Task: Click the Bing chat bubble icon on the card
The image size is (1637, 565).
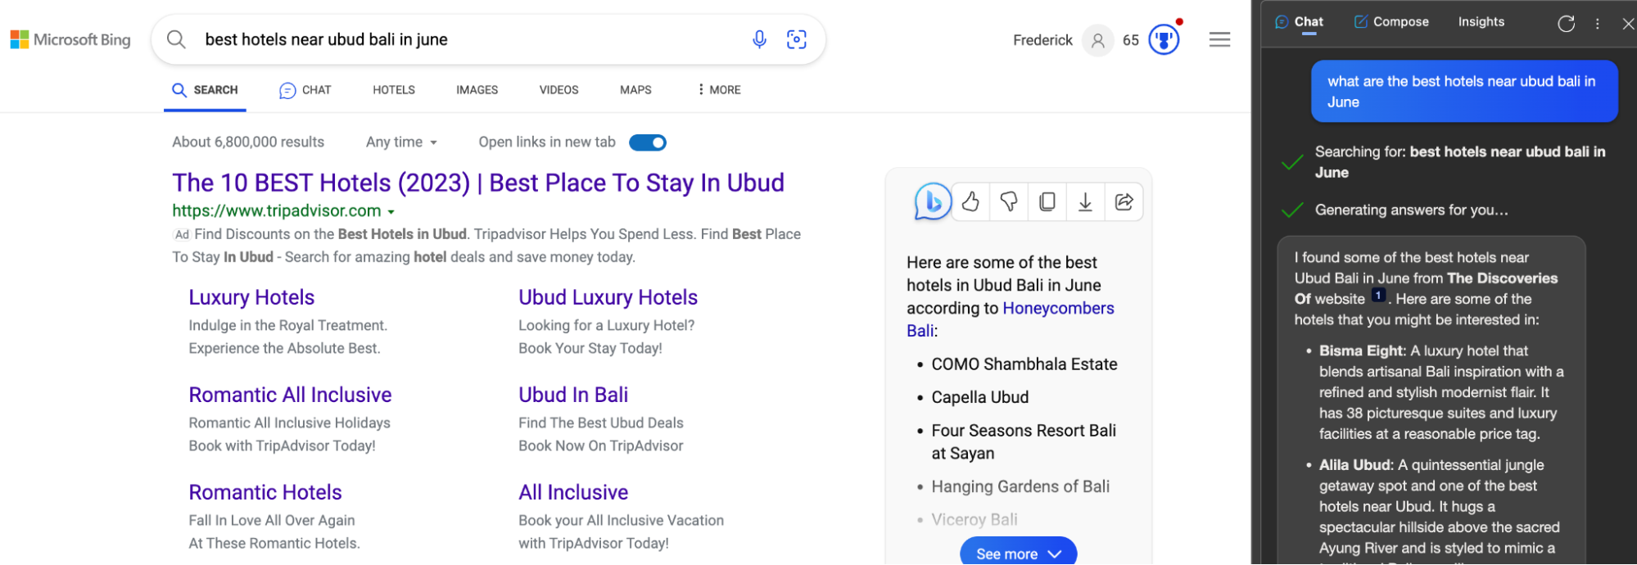Action: 931,201
